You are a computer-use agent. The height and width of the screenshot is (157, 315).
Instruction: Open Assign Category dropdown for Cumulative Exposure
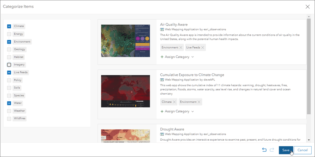point(177,111)
